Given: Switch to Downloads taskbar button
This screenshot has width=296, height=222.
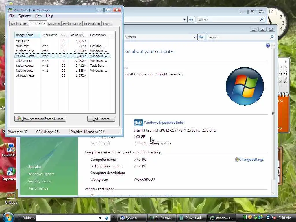Looking at the screenshot, I should (x=191, y=218).
